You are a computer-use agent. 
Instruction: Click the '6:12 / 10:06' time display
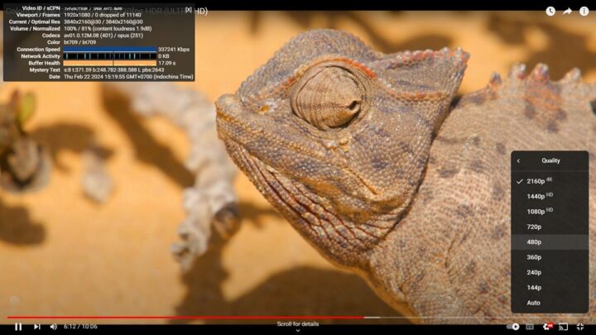click(x=80, y=327)
